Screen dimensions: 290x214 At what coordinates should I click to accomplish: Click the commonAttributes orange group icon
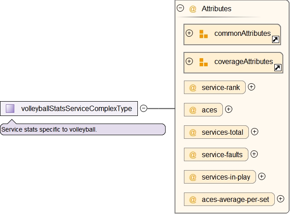204,34
